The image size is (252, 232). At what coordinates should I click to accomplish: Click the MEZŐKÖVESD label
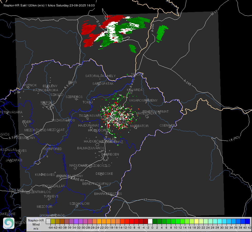point(35,130)
